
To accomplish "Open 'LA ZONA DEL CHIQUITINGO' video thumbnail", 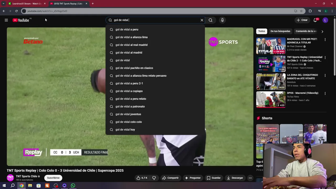I will [x=271, y=81].
